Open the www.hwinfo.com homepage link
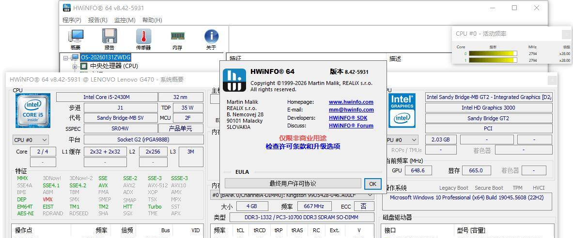The height and width of the screenshot is (238, 573). point(351,102)
